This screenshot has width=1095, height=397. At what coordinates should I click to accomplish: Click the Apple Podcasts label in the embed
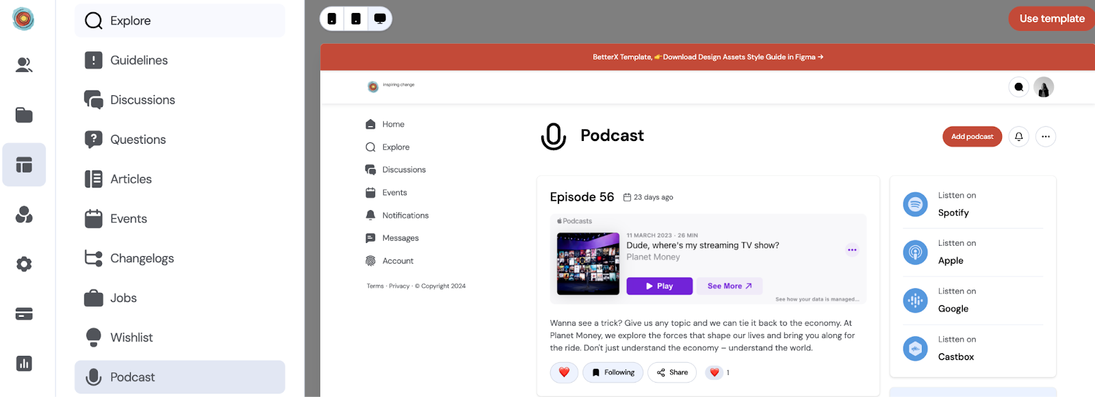(574, 221)
